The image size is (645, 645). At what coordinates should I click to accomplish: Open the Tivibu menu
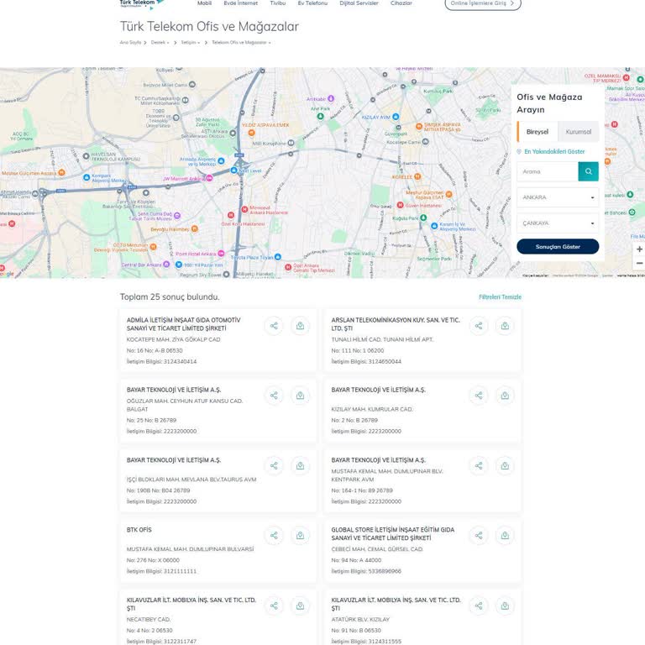(278, 3)
